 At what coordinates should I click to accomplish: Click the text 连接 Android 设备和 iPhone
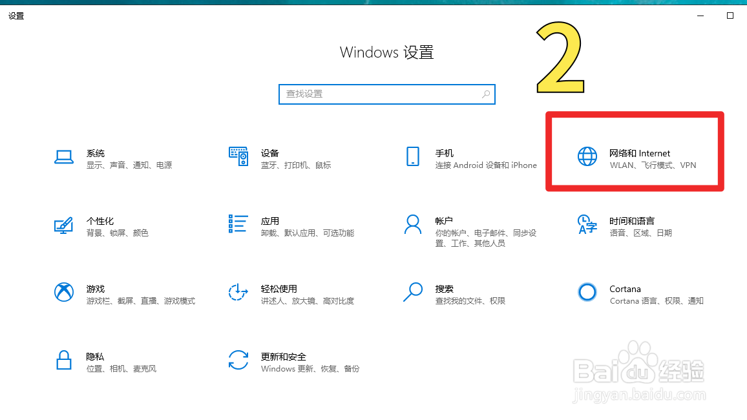(486, 165)
